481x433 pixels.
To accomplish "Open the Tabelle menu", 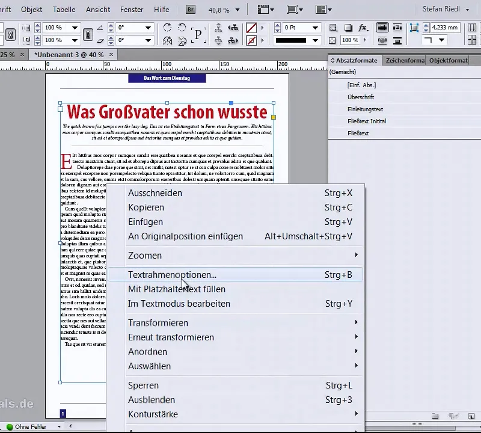I will [64, 10].
